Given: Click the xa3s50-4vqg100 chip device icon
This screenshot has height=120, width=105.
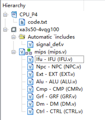Looking at the screenshot, I should click(x=14, y=30).
